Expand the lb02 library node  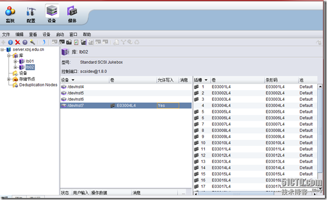[x=15, y=67]
